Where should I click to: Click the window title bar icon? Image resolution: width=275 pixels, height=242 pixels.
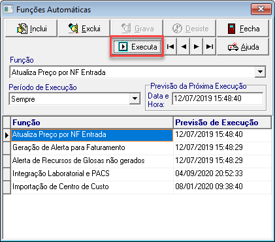(x=8, y=9)
